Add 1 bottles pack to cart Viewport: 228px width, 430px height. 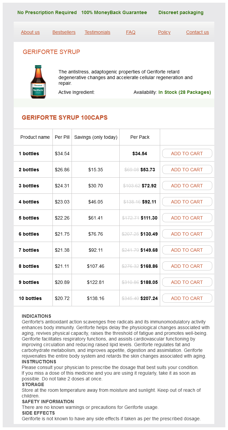click(187, 153)
